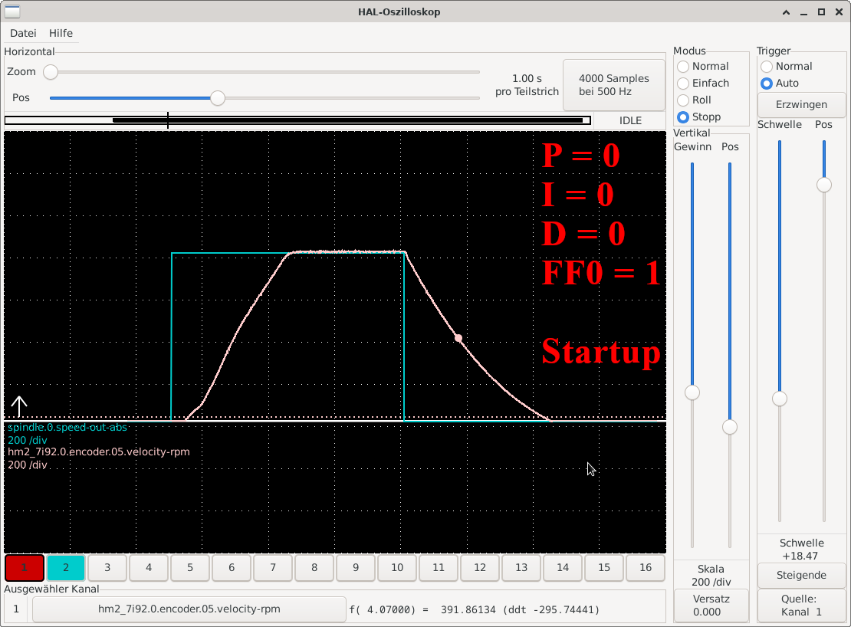Screen dimensions: 851x627
Task: Click the pink cursor marker on the velocity trace
Action: coord(458,339)
